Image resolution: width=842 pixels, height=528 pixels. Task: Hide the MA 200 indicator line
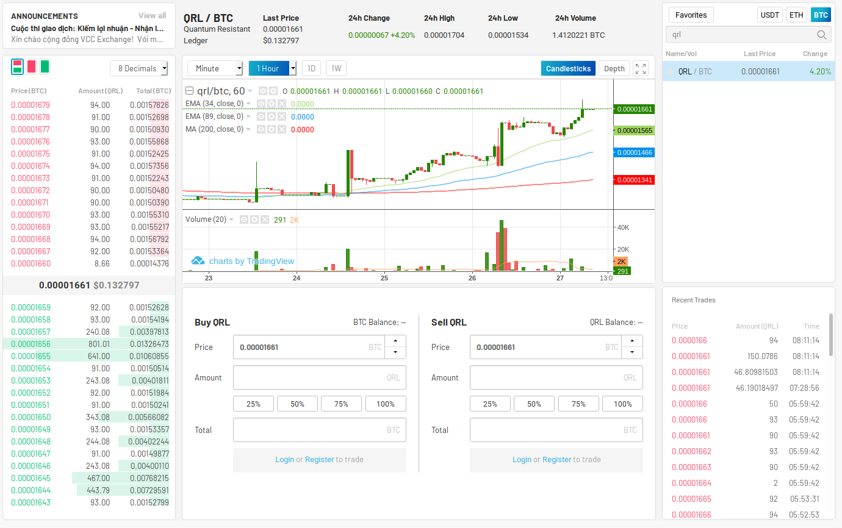click(x=261, y=129)
